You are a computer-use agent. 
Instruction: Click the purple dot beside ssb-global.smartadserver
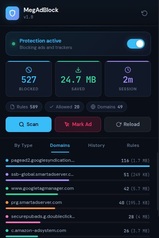(7, 175)
